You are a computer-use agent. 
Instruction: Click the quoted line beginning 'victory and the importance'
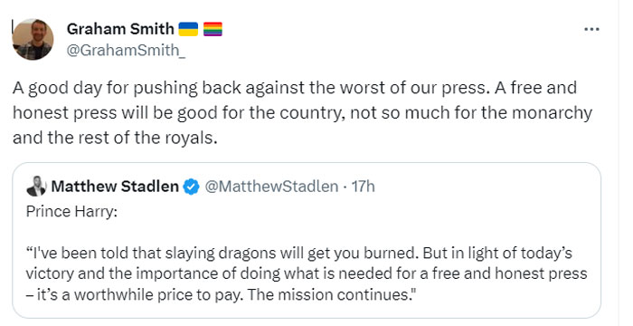[x=307, y=273]
